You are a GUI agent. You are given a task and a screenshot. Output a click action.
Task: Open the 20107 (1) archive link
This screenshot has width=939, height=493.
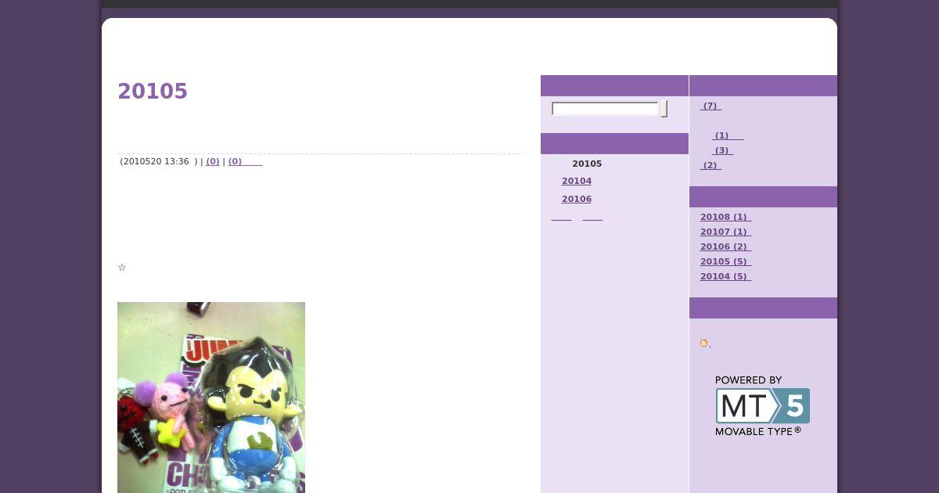(725, 232)
